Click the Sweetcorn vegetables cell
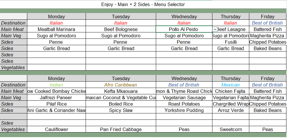Viewport: 287px width, 138px height. (x=230, y=129)
